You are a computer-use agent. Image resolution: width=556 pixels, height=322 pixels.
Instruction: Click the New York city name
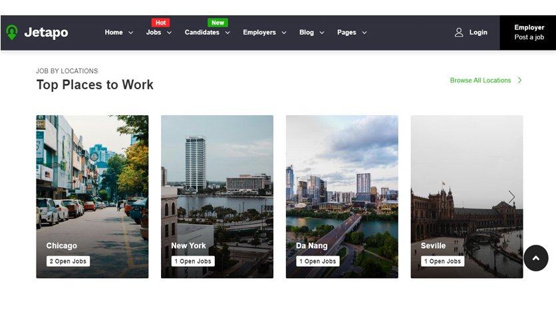point(188,245)
